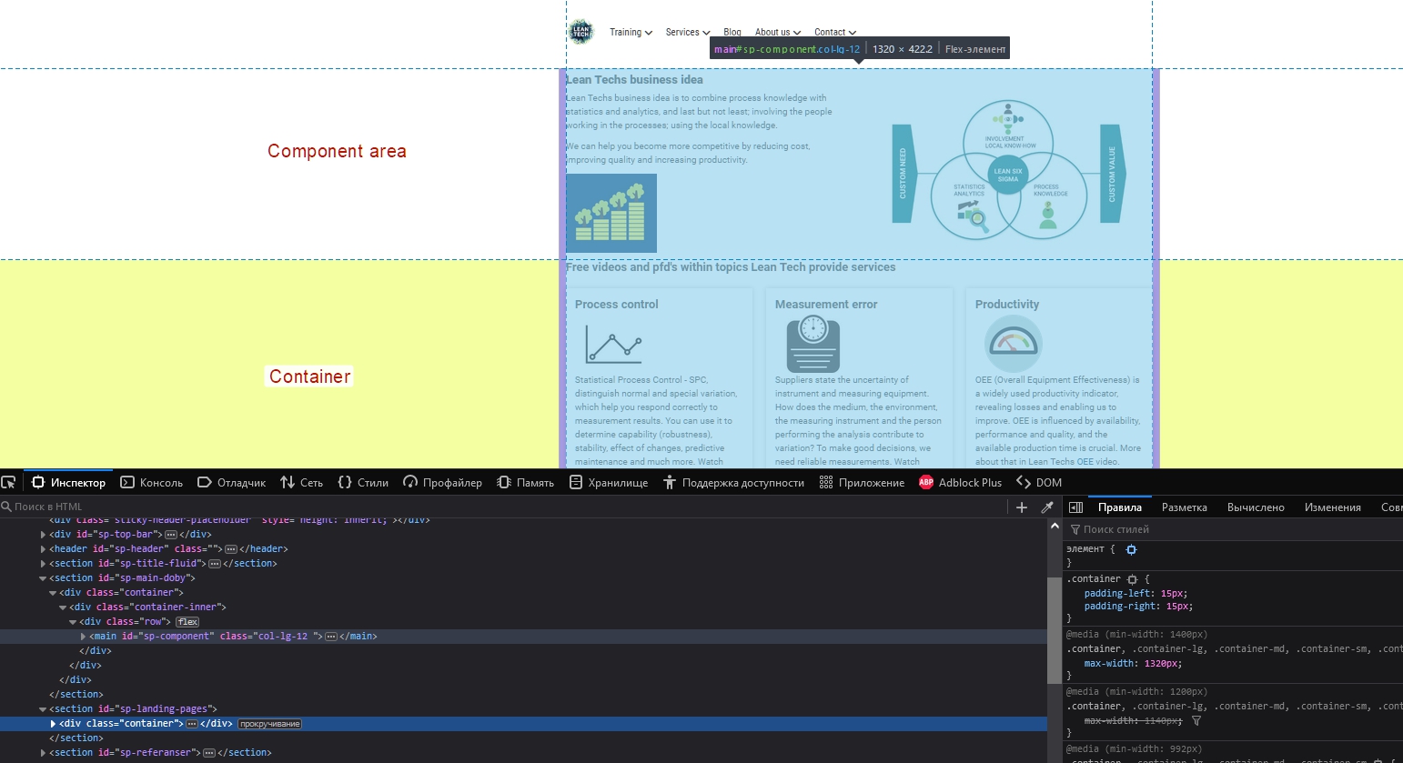Click the Blog link in navigation
Screen dimensions: 1403x763
[732, 32]
